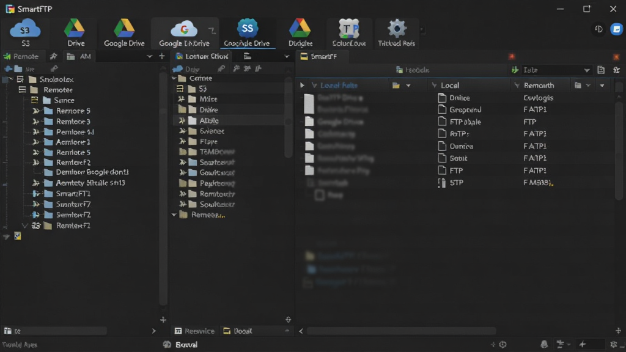This screenshot has width=626, height=352.
Task: Collapse the "Remotee" tree node
Action: coord(22,89)
